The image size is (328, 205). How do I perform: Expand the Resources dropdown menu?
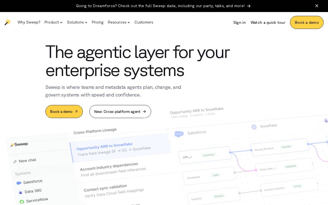click(x=119, y=22)
